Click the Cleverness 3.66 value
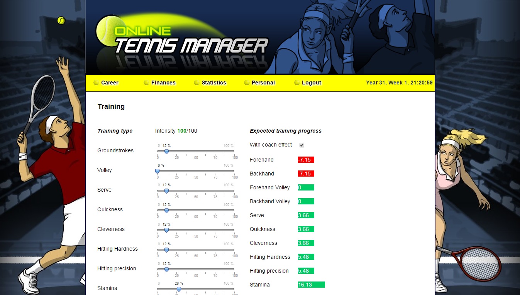The height and width of the screenshot is (295, 520). click(x=306, y=243)
